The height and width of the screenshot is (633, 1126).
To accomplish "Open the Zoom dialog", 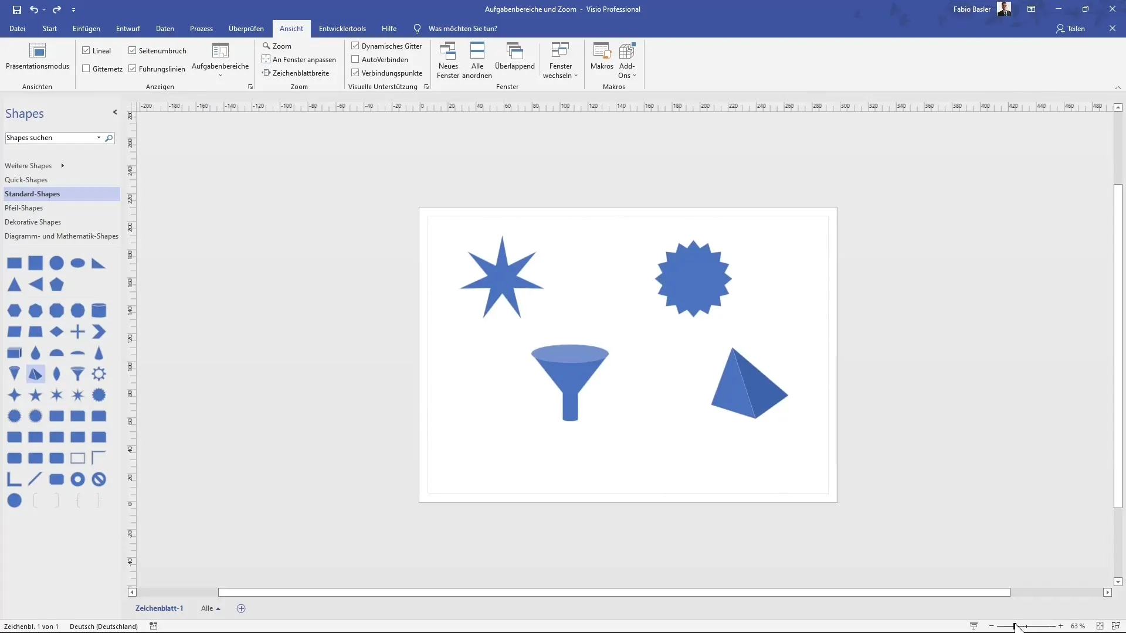I will click(277, 46).
